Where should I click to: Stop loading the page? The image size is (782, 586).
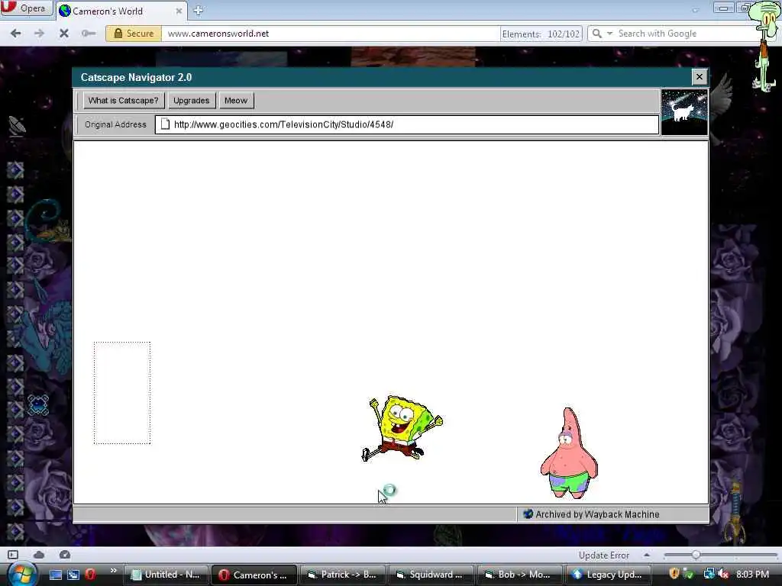pyautogui.click(x=64, y=34)
